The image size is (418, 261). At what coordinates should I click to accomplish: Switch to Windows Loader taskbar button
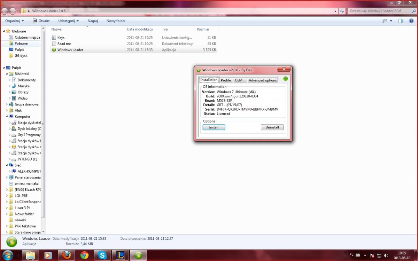[x=139, y=255]
